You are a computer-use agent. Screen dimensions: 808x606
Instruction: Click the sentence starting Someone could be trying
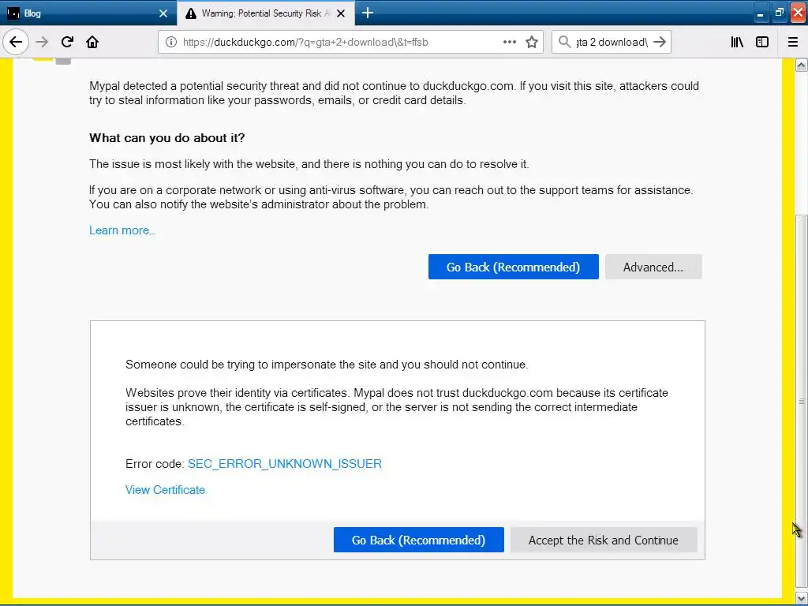pos(327,365)
